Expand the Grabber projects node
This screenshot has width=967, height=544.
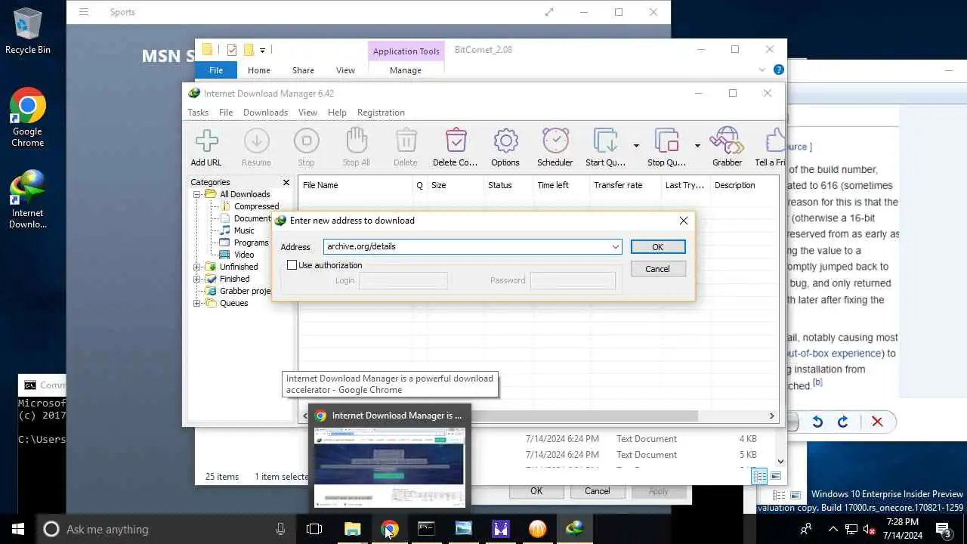coord(197,291)
